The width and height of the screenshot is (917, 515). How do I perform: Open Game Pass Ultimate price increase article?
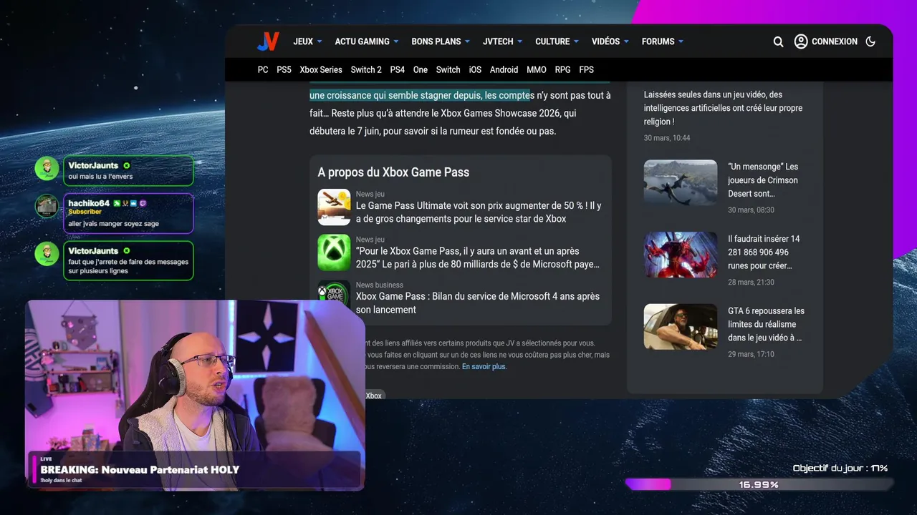click(479, 212)
